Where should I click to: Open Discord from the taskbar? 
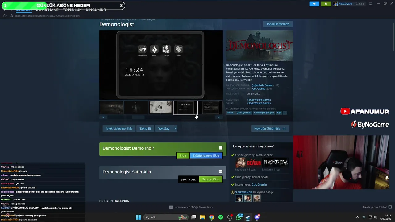pyautogui.click(x=257, y=217)
